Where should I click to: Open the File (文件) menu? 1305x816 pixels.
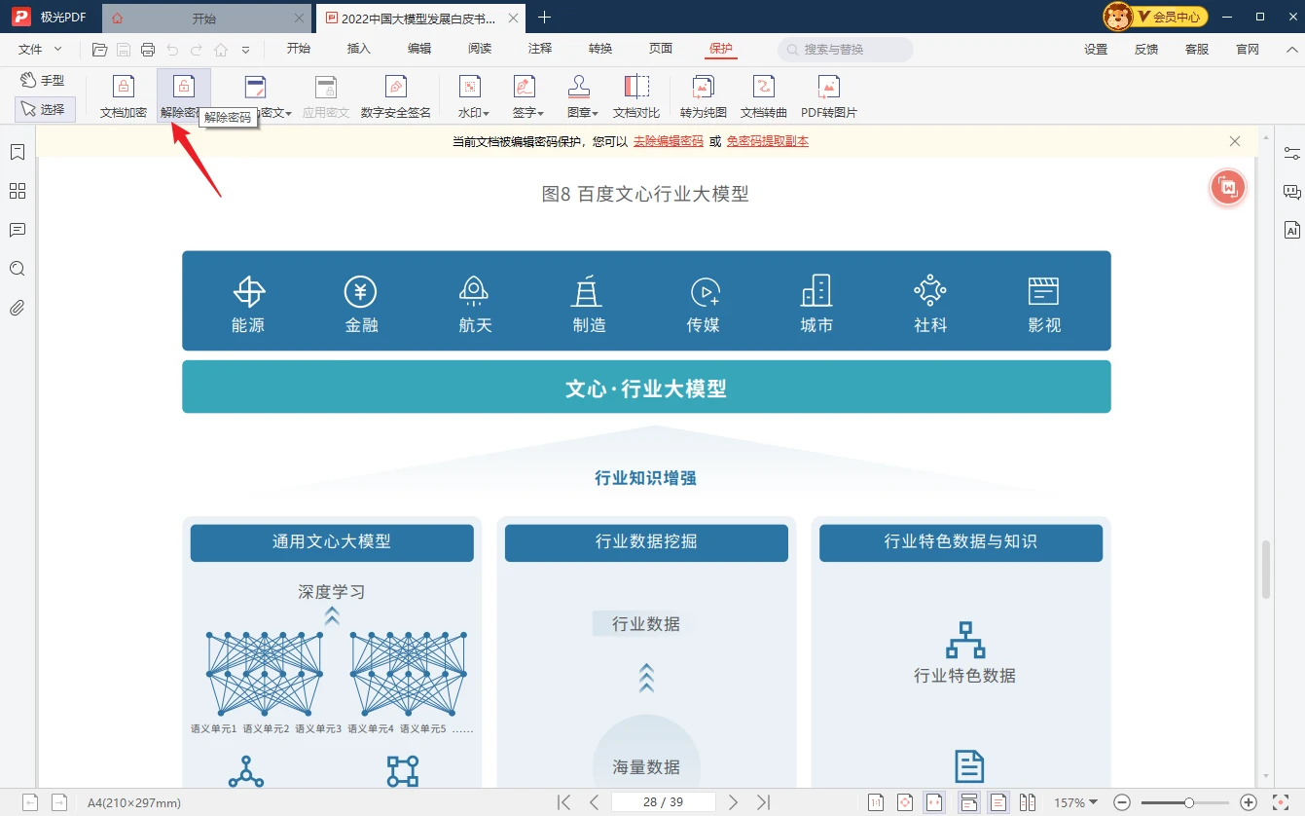click(40, 49)
